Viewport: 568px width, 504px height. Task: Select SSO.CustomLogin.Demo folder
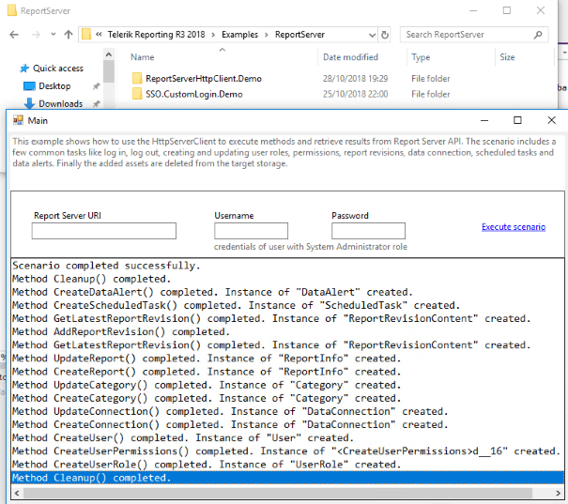pos(193,94)
